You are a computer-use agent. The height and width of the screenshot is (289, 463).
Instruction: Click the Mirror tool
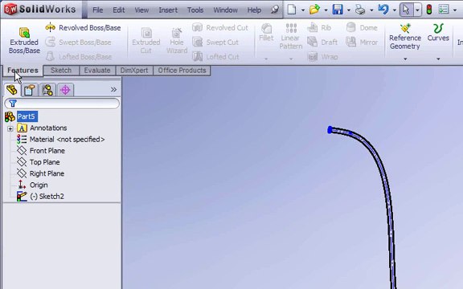(362, 43)
